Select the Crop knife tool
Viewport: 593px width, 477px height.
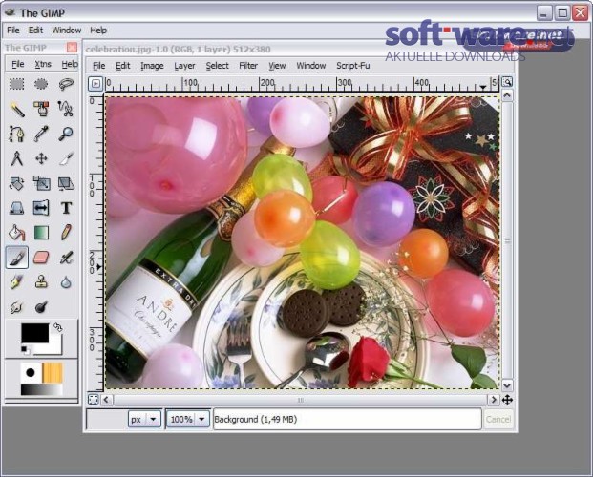(66, 158)
